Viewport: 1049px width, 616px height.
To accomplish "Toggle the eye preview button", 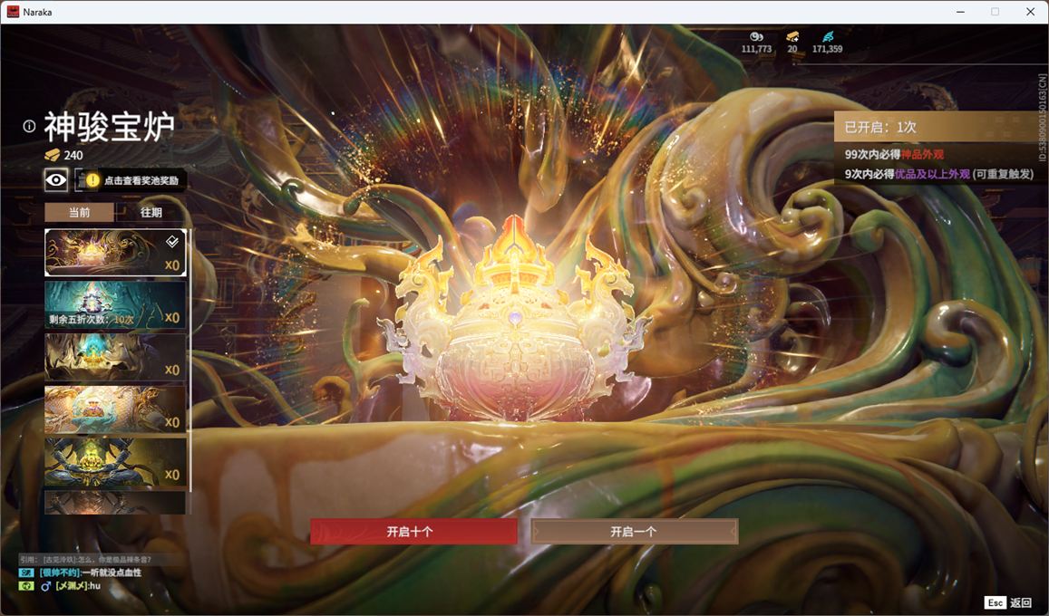I will click(x=56, y=179).
